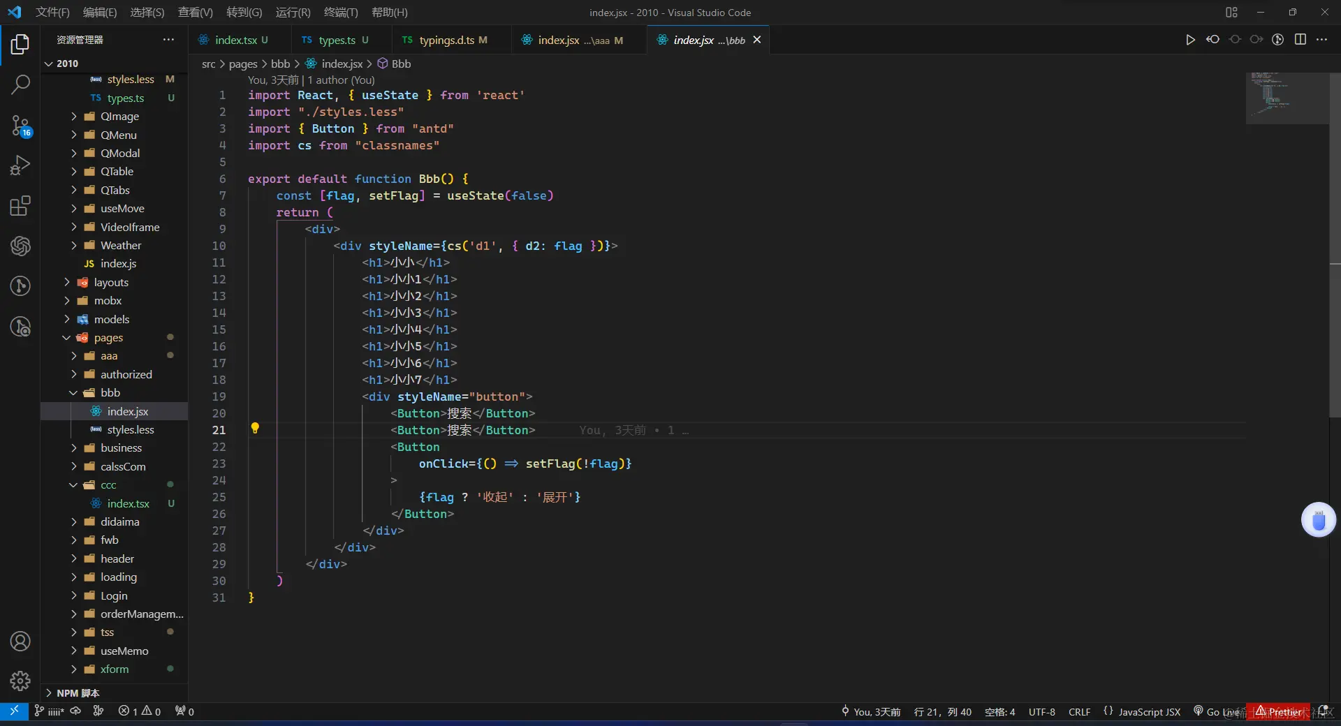Viewport: 1341px width, 726px height.
Task: Click the pages breadcrumb segment
Action: 243,64
